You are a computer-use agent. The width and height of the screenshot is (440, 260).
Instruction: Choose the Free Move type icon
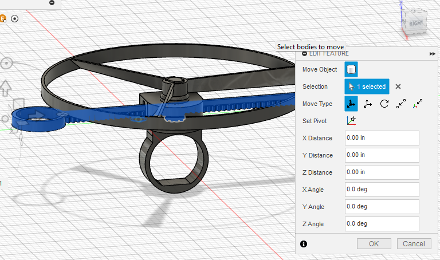[x=351, y=104]
